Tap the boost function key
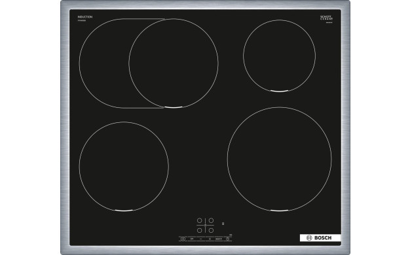Viewport: 410px width, 255px height. coord(219,239)
